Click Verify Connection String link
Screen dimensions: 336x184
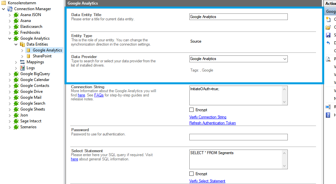[208, 117]
